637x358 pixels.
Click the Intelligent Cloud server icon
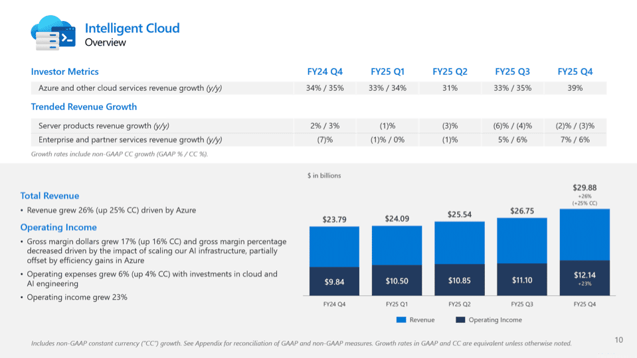(53, 33)
